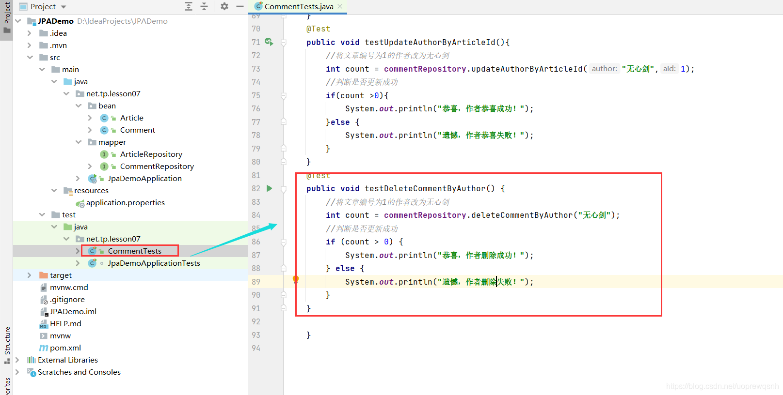Viewport: 783px width, 395px height.
Task: Expand the .idea folder
Action: click(30, 33)
